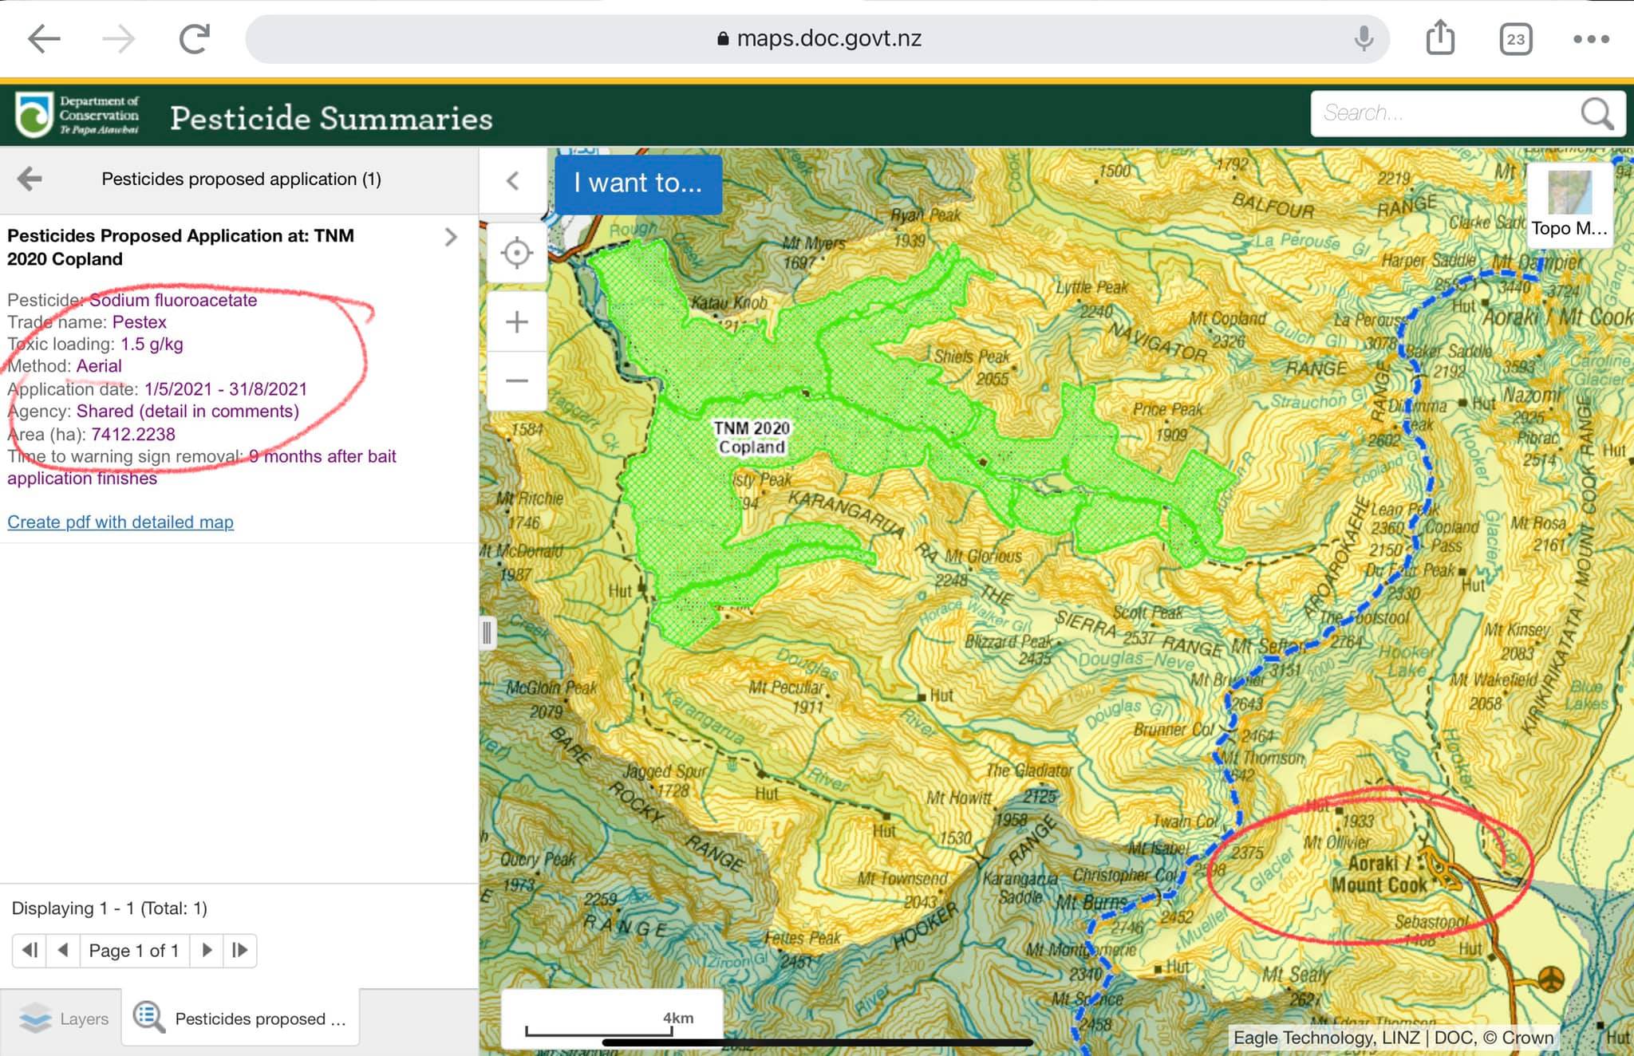Open the share sheet icon
The height and width of the screenshot is (1056, 1634).
coord(1440,38)
